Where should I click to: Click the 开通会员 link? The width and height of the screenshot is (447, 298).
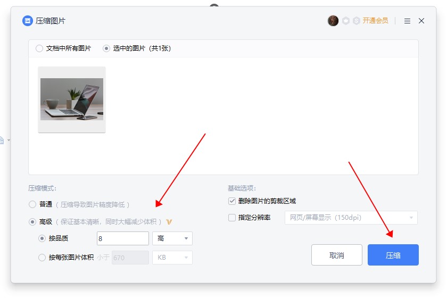click(x=375, y=21)
